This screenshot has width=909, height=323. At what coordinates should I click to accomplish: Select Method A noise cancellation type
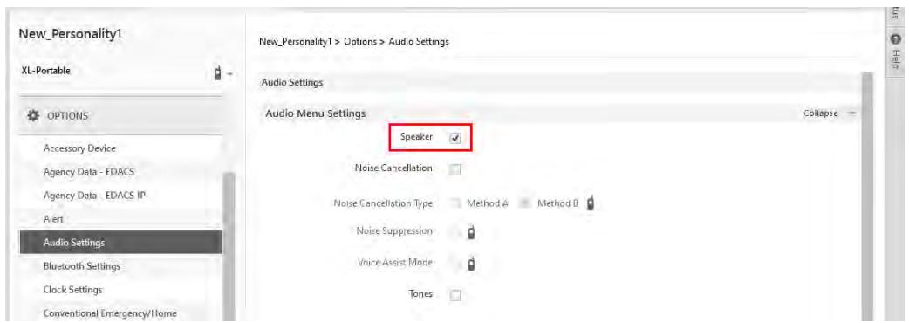[x=455, y=203]
